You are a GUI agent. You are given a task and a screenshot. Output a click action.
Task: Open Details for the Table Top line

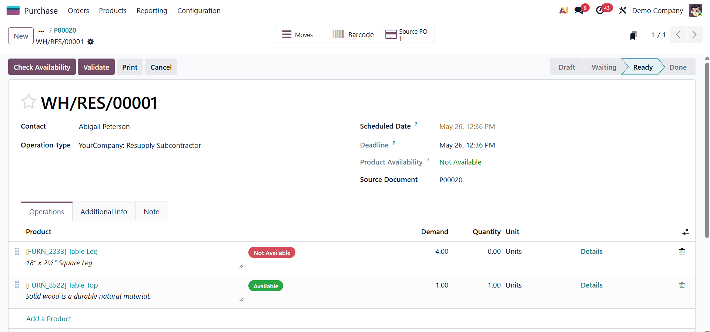tap(592, 285)
